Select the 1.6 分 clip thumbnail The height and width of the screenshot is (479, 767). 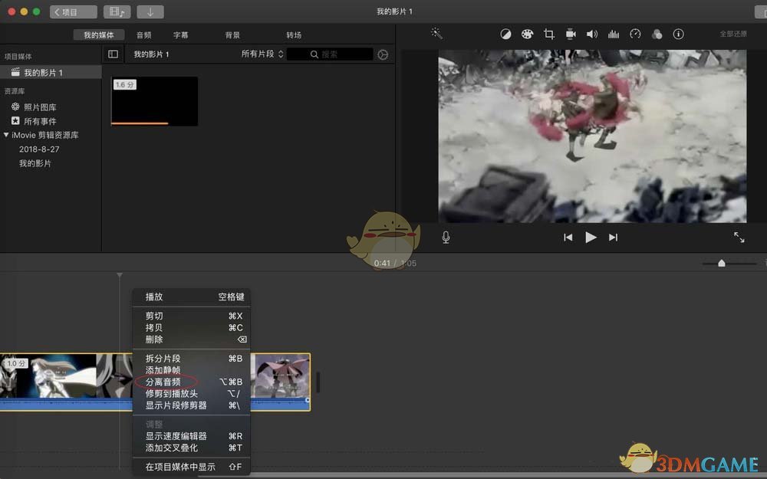(155, 101)
